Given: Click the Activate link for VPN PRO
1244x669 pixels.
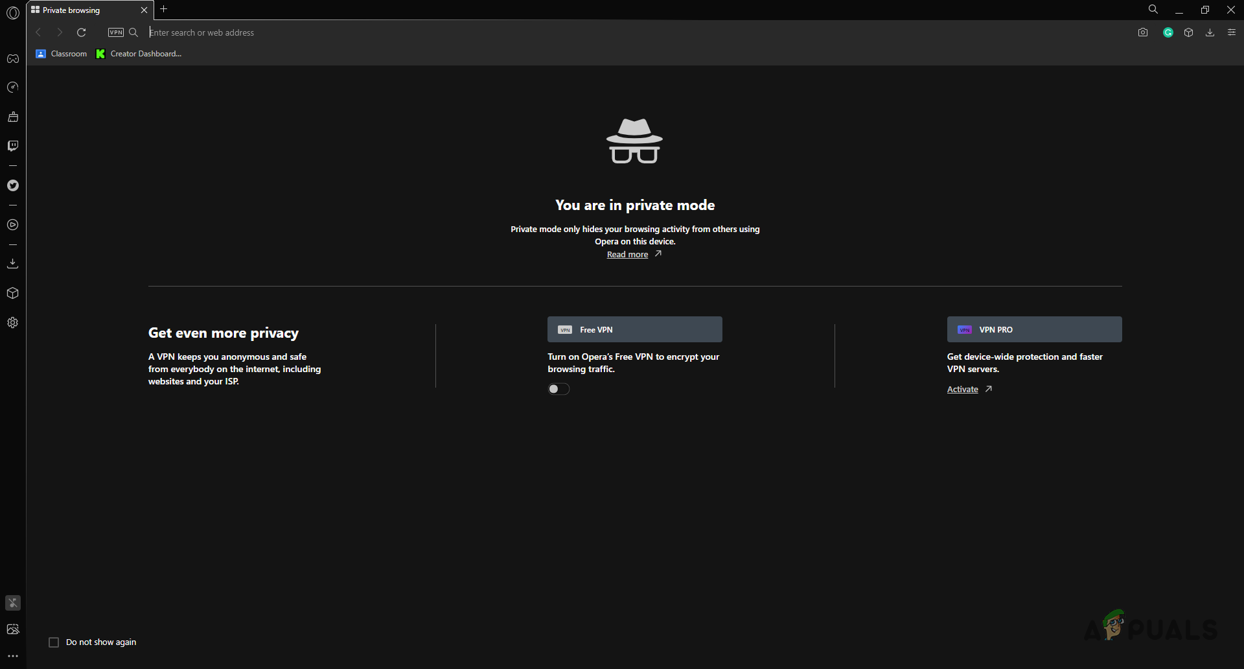Looking at the screenshot, I should click(963, 390).
